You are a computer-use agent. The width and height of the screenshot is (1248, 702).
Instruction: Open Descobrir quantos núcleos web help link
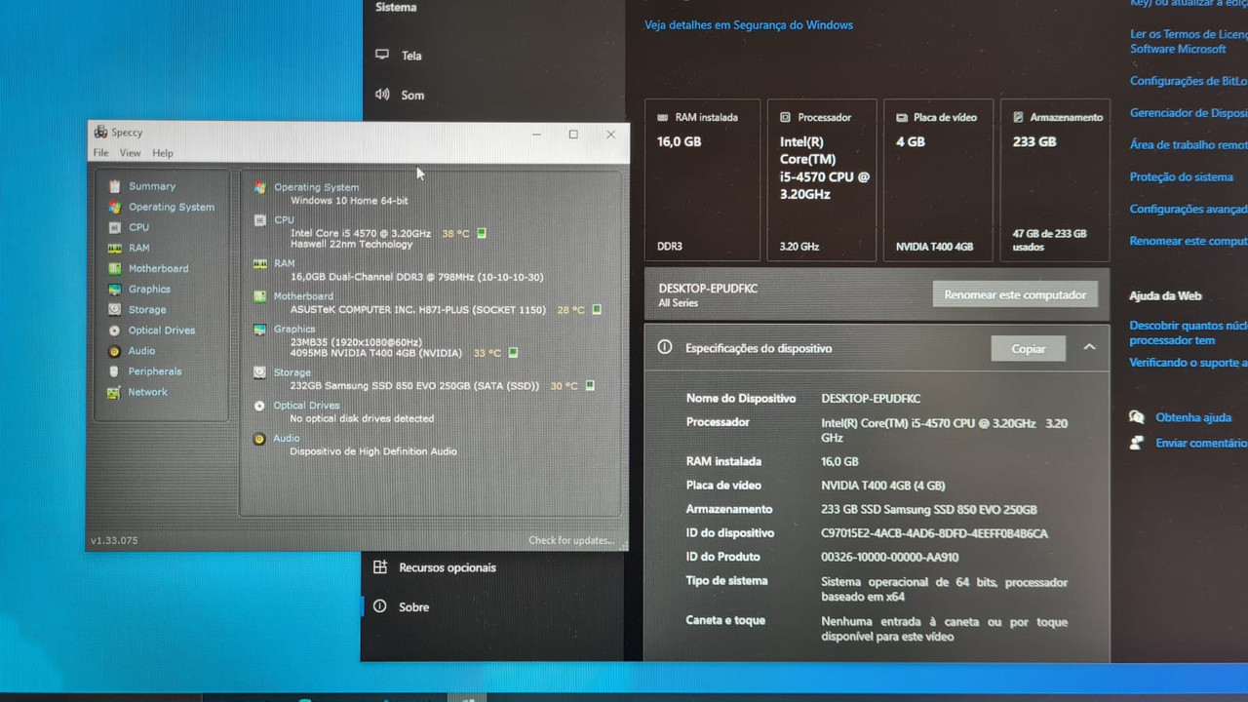(x=1189, y=332)
